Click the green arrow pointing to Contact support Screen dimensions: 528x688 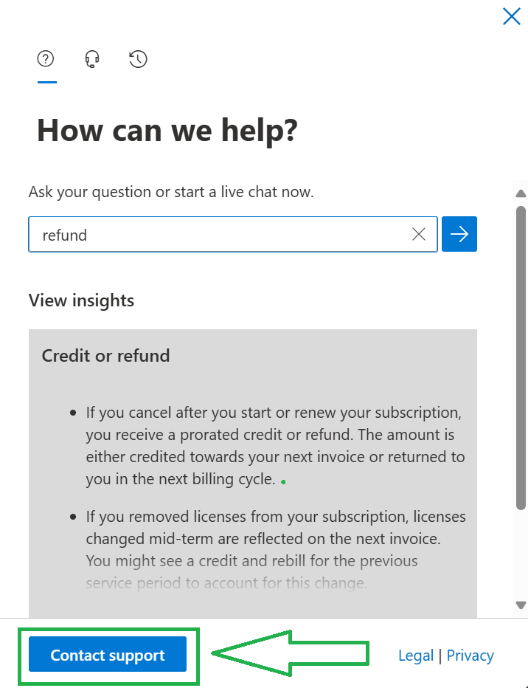290,653
